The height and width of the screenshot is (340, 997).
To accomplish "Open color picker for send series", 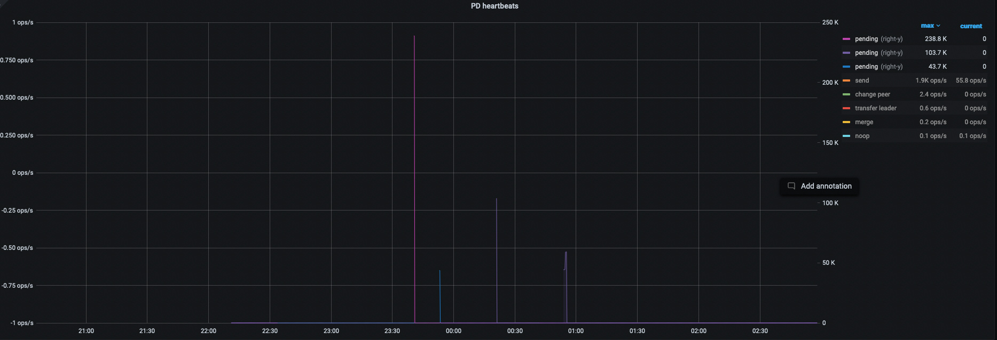I will point(846,80).
